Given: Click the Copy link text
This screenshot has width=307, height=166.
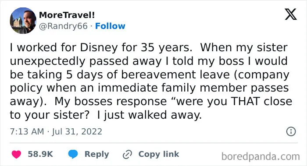Looking at the screenshot, I should [x=159, y=154].
